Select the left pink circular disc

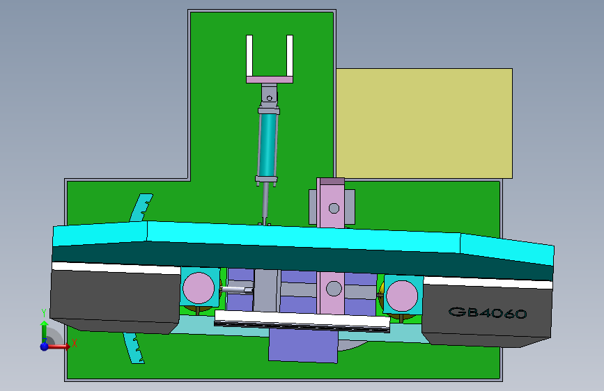(x=199, y=288)
